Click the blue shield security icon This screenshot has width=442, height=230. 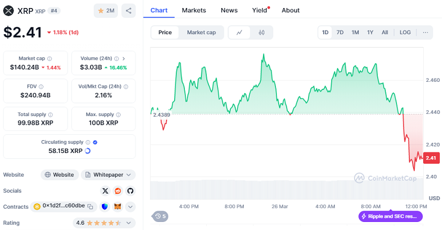(105, 206)
